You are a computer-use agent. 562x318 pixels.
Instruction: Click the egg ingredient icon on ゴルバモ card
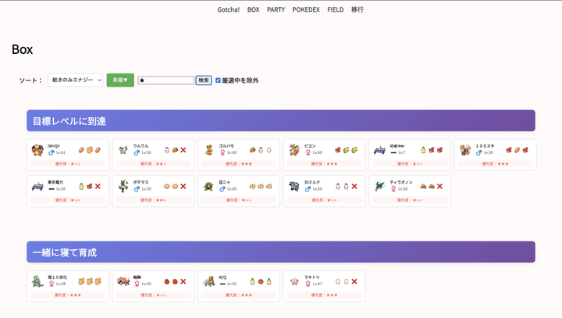[269, 150]
